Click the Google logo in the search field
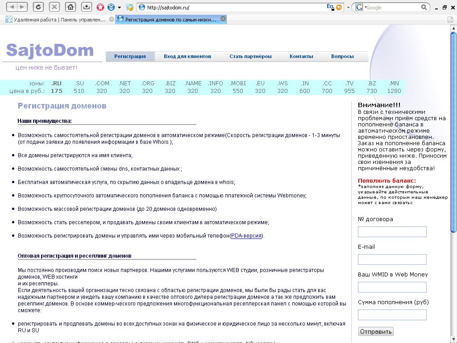This screenshot has width=457, height=343. coord(359,7)
